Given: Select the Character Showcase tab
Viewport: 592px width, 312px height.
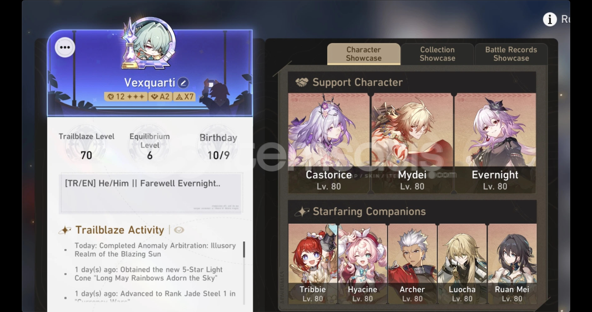Looking at the screenshot, I should click(x=363, y=54).
